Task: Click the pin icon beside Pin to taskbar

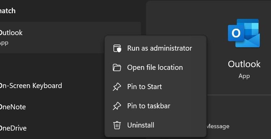Action: [117, 106]
